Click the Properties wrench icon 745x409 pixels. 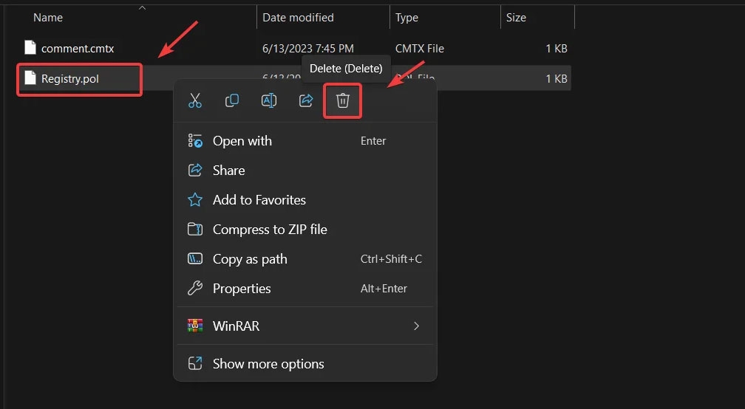[x=195, y=288]
